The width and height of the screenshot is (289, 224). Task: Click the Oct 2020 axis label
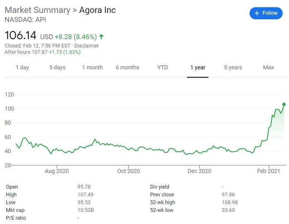[129, 171]
